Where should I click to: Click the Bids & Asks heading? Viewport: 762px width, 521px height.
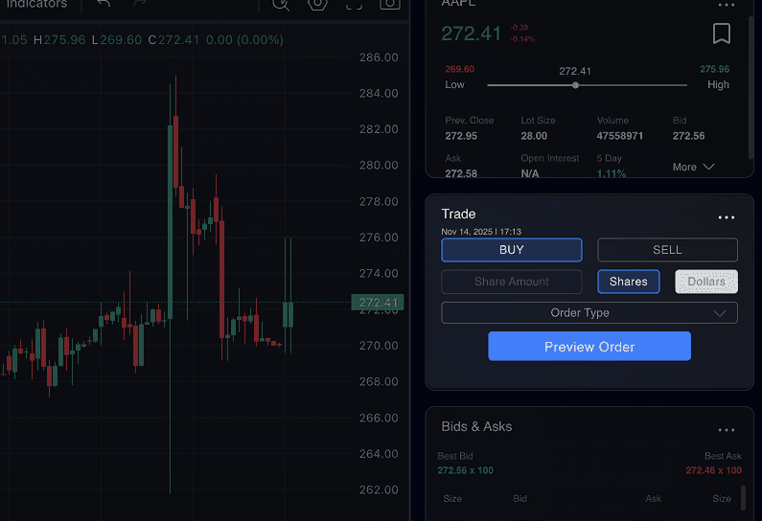click(476, 426)
